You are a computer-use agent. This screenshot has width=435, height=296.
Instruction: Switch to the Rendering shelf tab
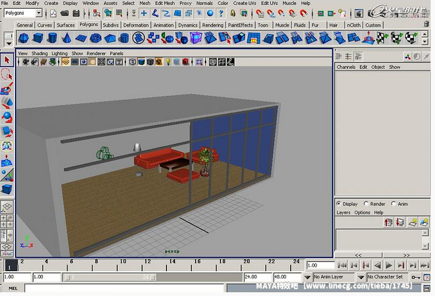[x=213, y=25]
